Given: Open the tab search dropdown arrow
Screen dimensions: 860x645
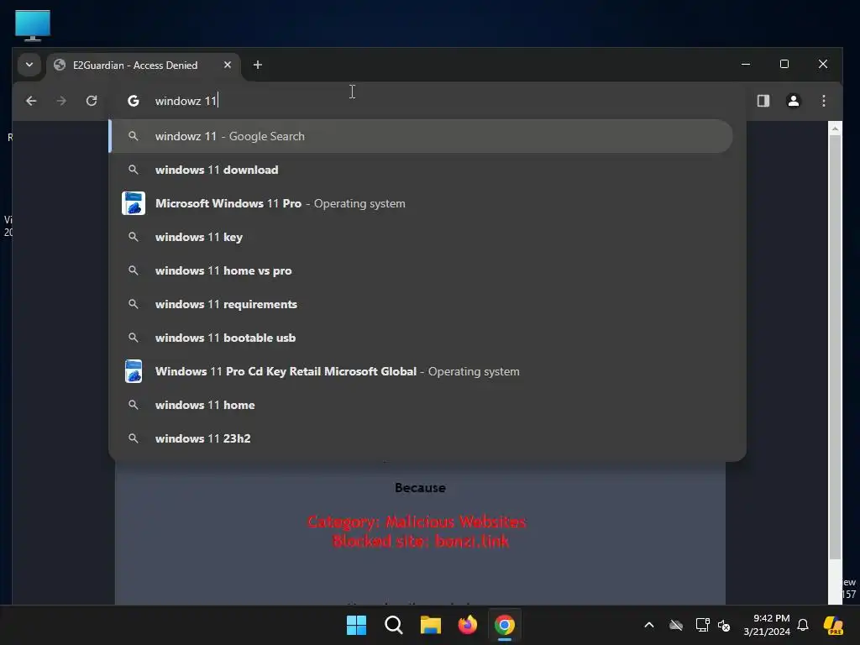Looking at the screenshot, I should point(29,65).
